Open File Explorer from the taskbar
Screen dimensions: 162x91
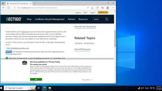(x=50, y=88)
